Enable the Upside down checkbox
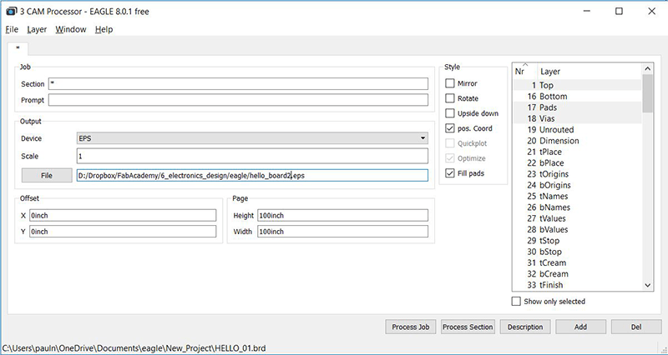Viewport: 668px width, 355px height. pos(450,113)
